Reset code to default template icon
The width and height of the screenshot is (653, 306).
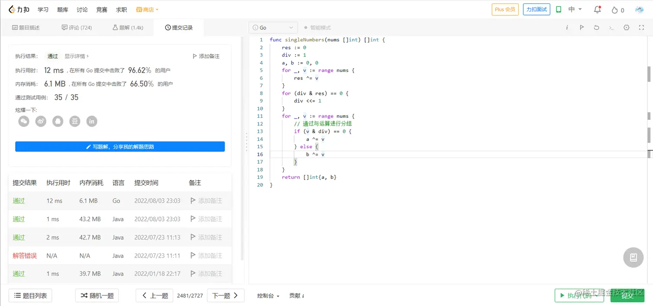pos(596,28)
